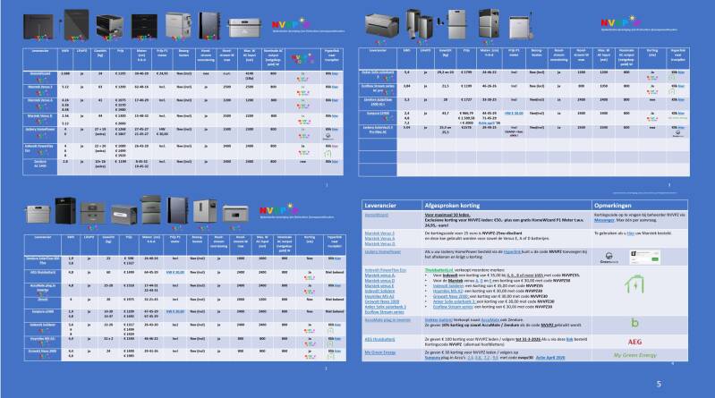Viewport: 715px width, 398px height.
Task: Open the checkout screenshot thumbnail beside the Greenwork logo
Action: (645, 257)
